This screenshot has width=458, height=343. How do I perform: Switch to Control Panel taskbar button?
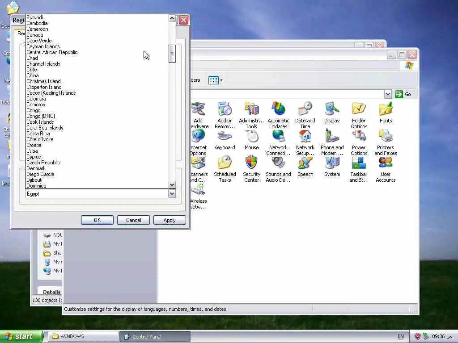155,337
